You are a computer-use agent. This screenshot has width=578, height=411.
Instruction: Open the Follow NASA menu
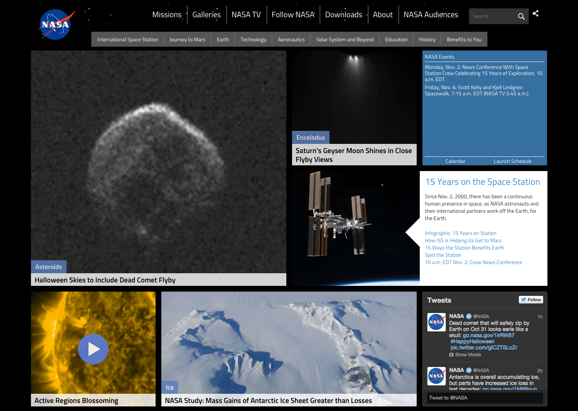(293, 15)
